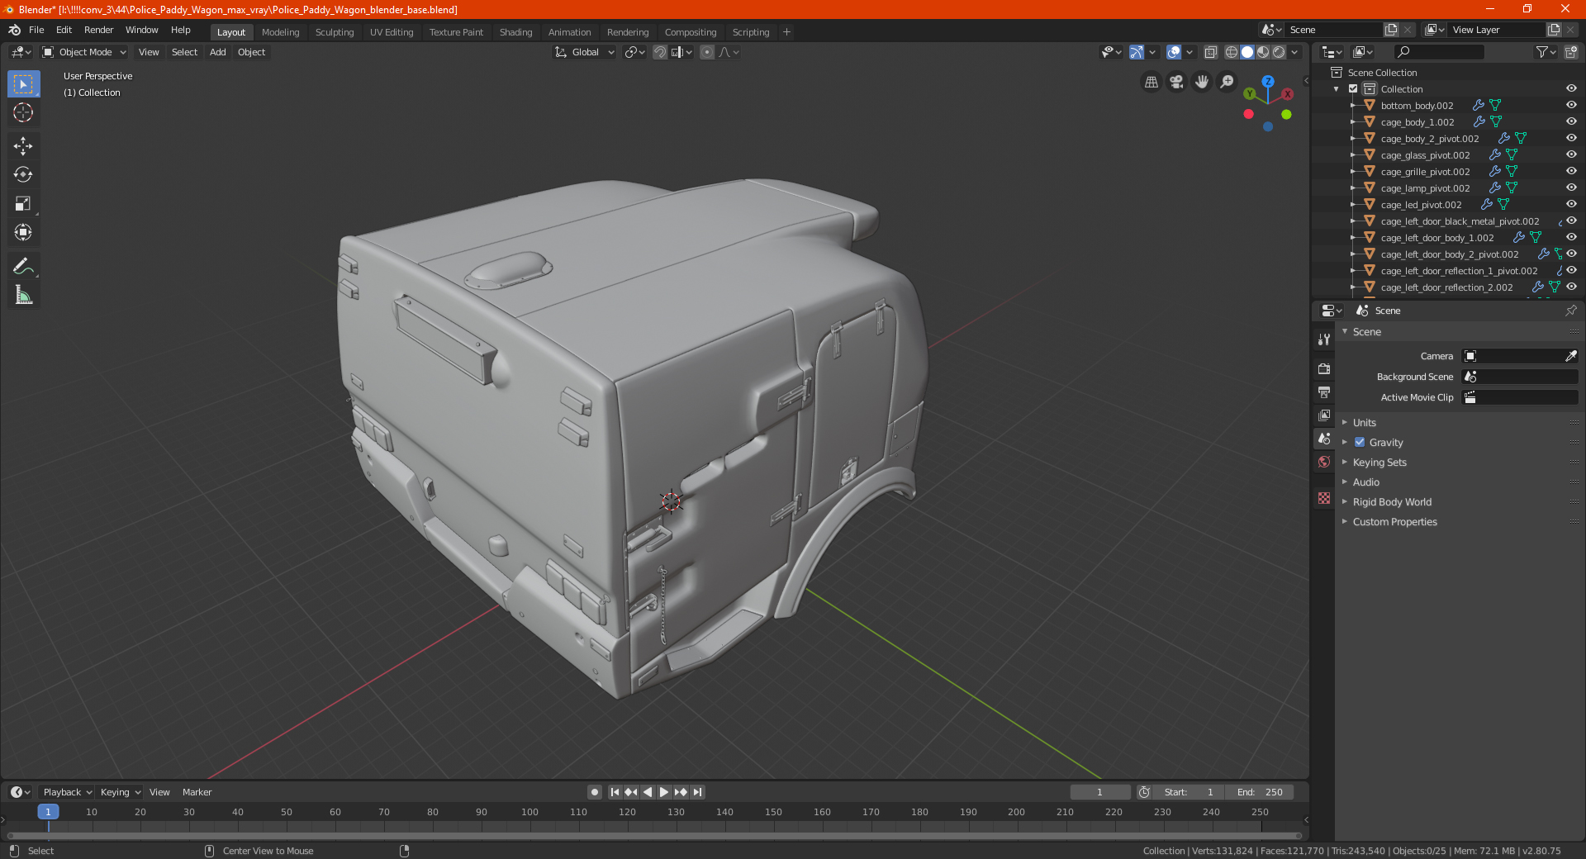Pick the Rotate tool
Viewport: 1586px width, 859px height.
[23, 174]
